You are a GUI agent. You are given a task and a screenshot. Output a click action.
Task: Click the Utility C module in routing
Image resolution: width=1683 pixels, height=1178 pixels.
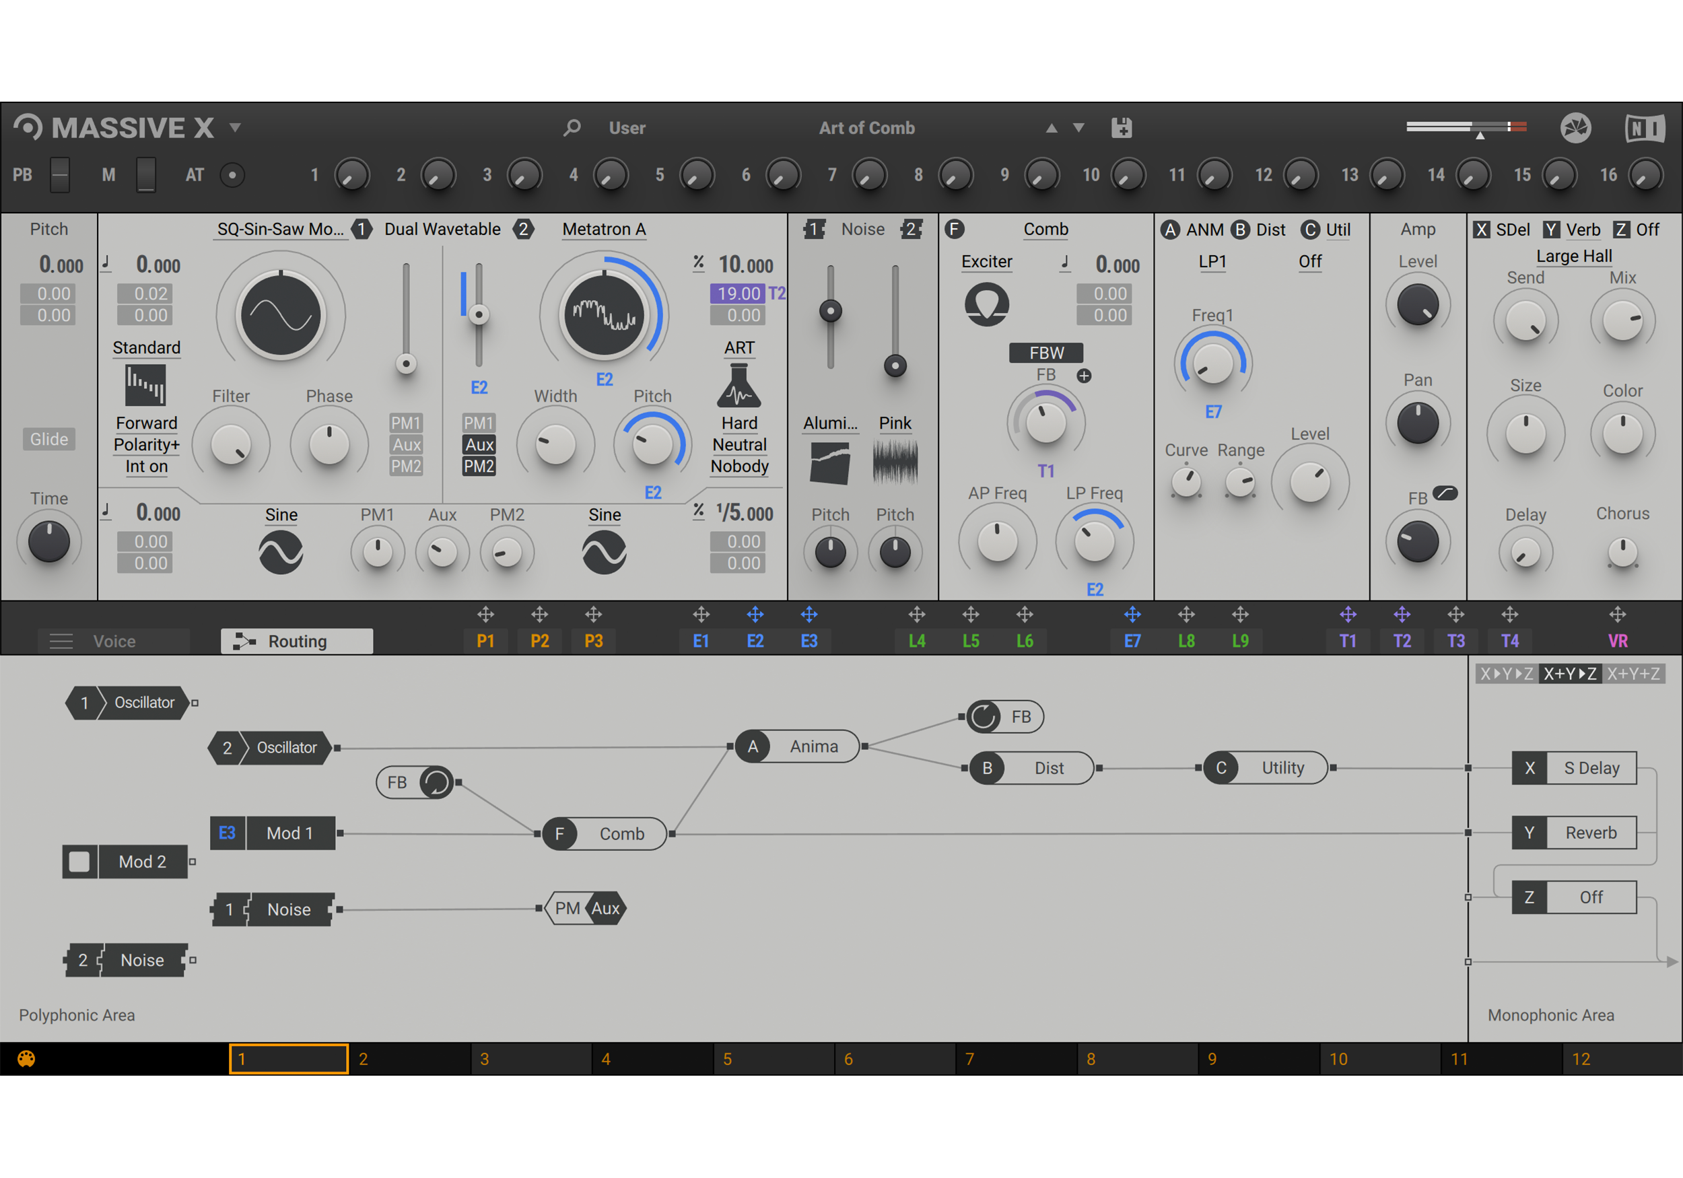click(x=1265, y=767)
